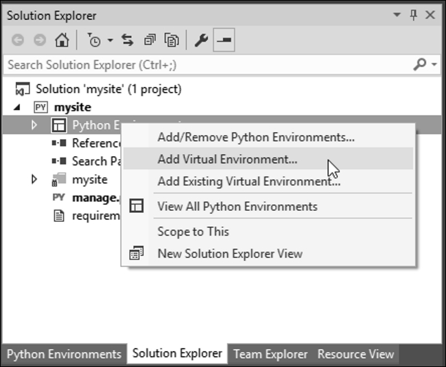Click the search magnifier icon

pyautogui.click(x=420, y=64)
